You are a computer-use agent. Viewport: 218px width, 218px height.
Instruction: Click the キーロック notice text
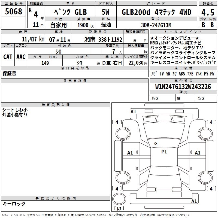point(14,204)
